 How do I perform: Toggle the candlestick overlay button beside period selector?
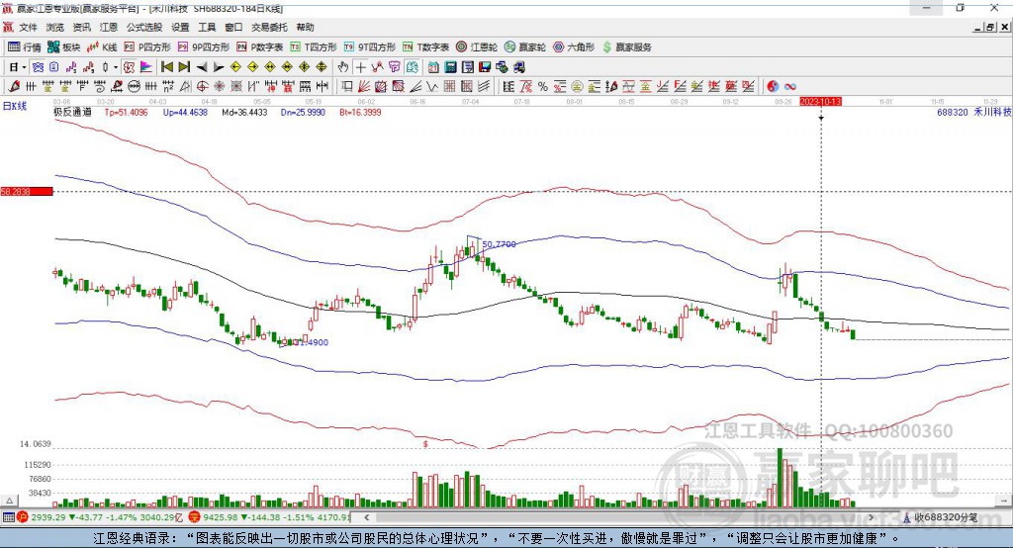(x=38, y=67)
